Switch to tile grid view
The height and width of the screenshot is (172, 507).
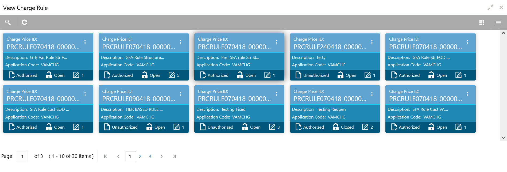[x=482, y=23]
